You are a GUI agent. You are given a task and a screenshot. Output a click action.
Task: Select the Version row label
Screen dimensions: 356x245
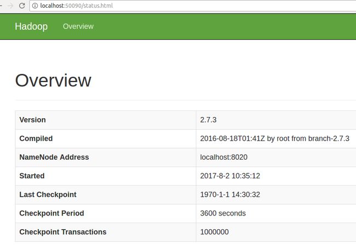tap(32, 120)
